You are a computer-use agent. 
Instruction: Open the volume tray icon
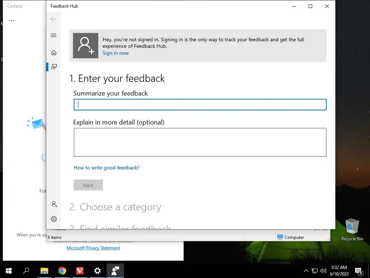point(323,271)
